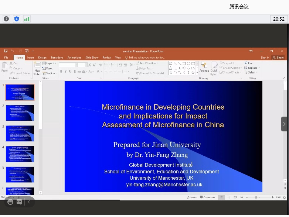
Task: Open the emoji reaction icon in the meeting overlay
Action: (10, 202)
